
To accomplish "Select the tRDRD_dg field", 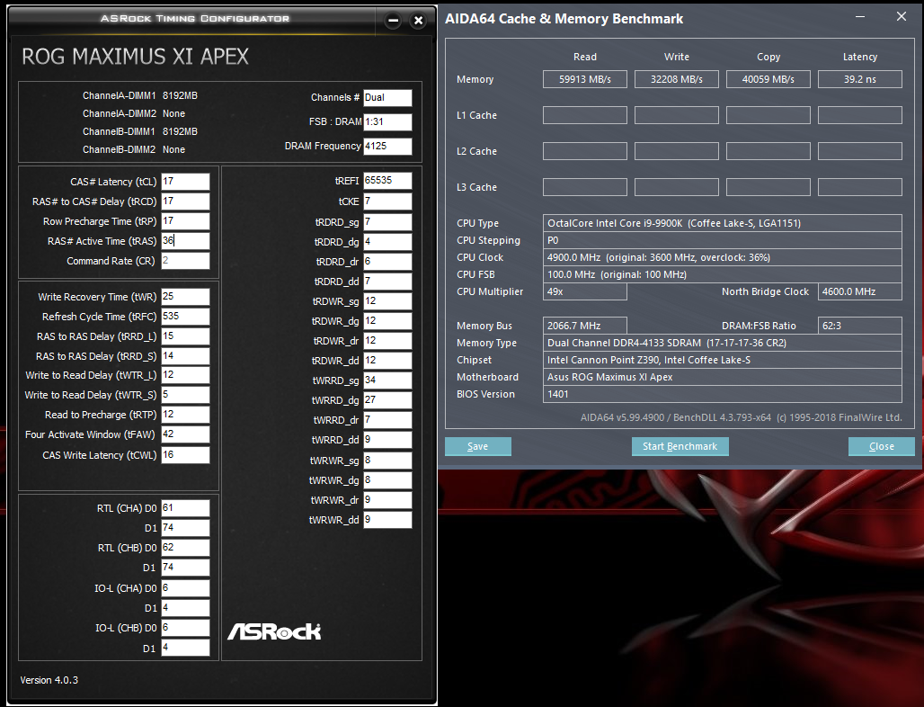I will [x=387, y=242].
